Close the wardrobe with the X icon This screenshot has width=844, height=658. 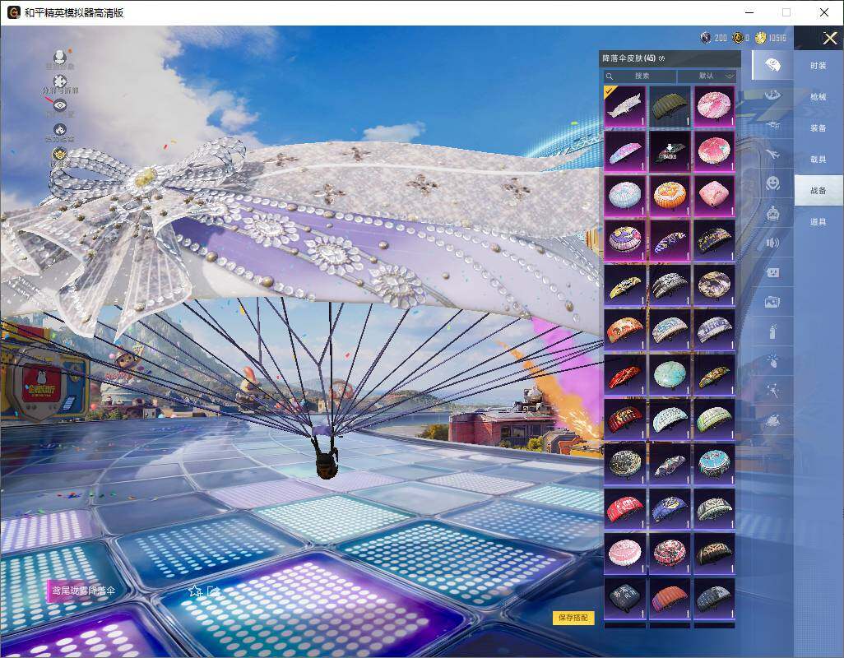[829, 38]
